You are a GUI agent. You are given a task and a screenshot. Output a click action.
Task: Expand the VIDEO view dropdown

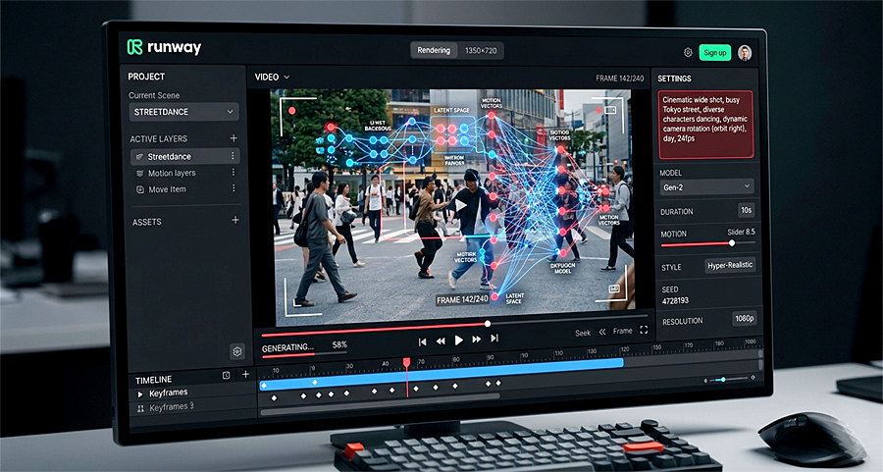coord(272,78)
